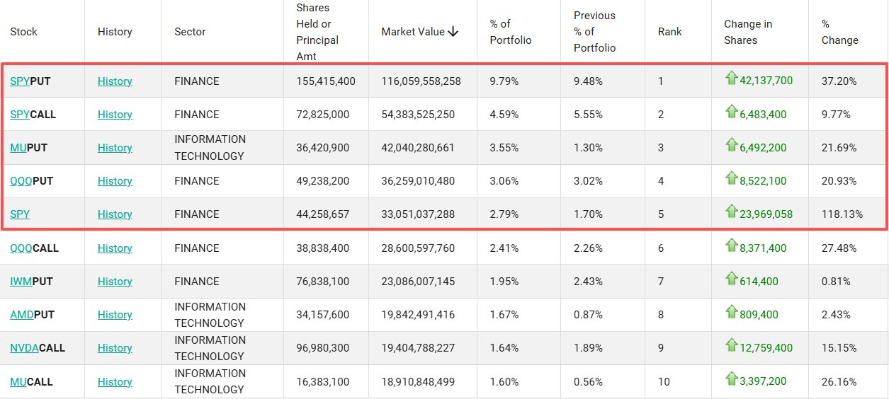Click green up arrow in SPYCALL row

pyautogui.click(x=731, y=111)
